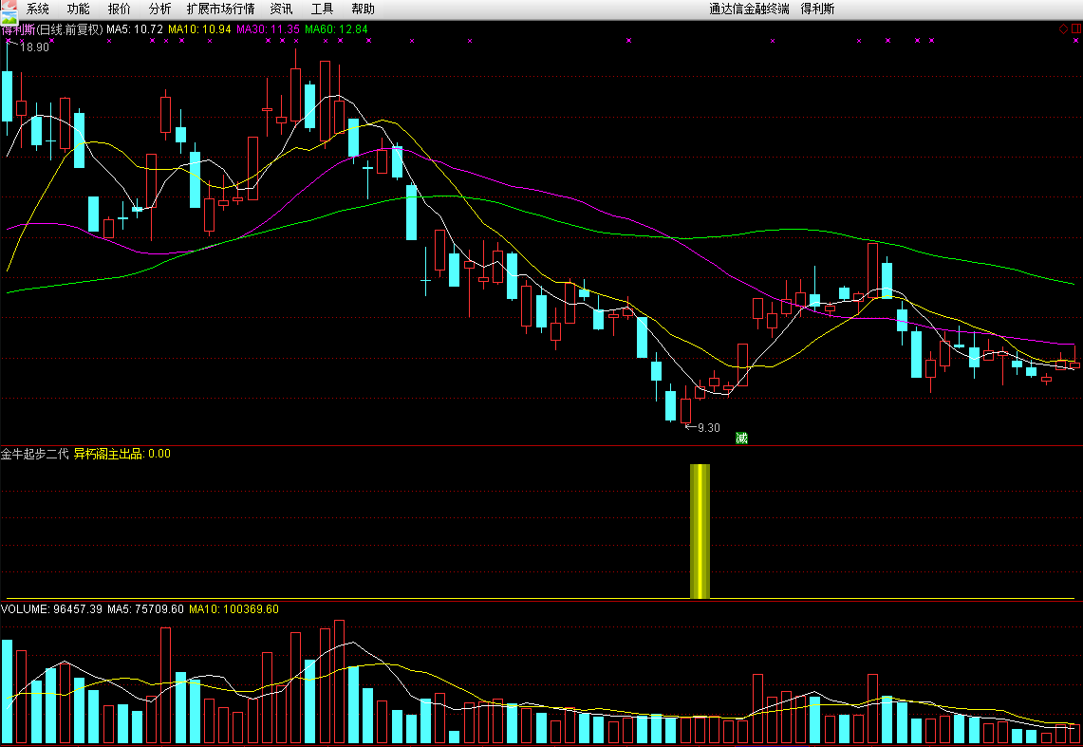Click the stock name 得利斯 in the chart header
The width and height of the screenshot is (1083, 747).
click(x=17, y=29)
